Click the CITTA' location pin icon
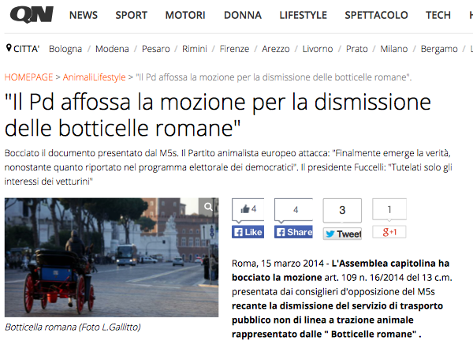Image resolution: width=473 pixels, height=352 pixels. coord(9,48)
